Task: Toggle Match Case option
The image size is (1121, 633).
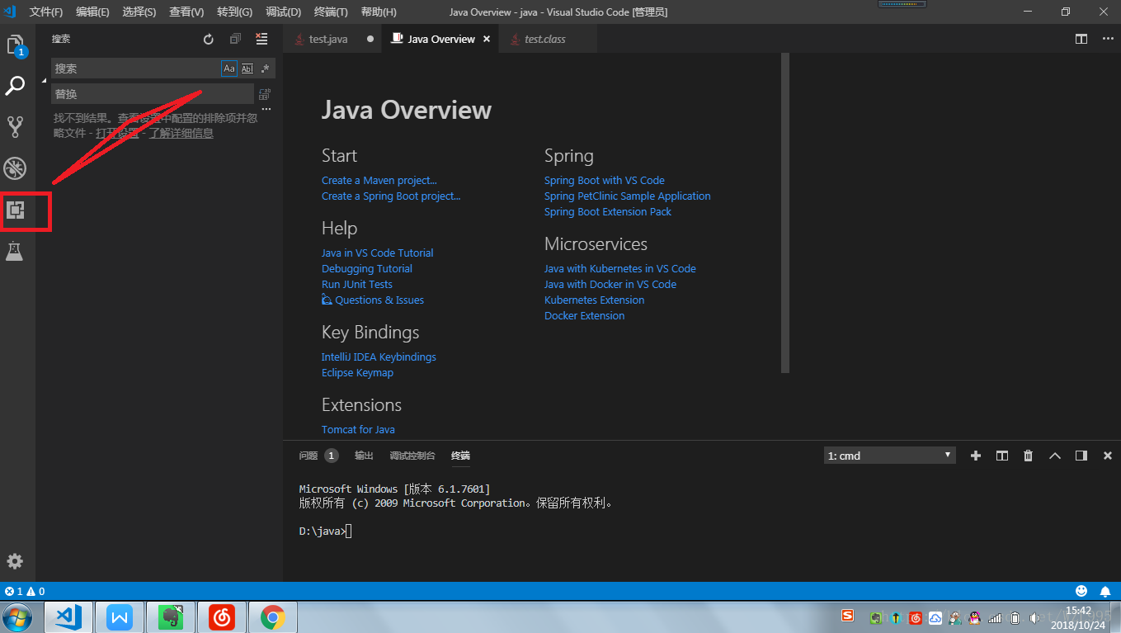Action: tap(229, 68)
